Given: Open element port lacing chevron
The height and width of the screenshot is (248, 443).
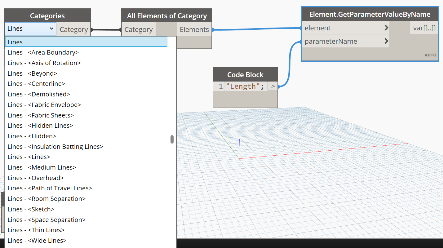Looking at the screenshot, I should coord(386,28).
